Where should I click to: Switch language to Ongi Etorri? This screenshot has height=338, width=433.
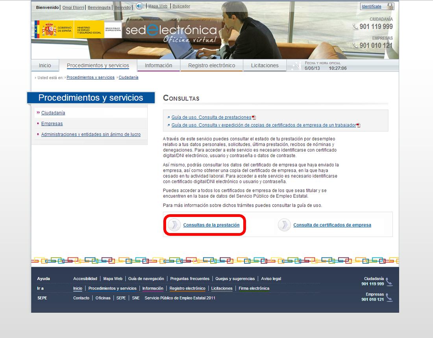pyautogui.click(x=73, y=7)
